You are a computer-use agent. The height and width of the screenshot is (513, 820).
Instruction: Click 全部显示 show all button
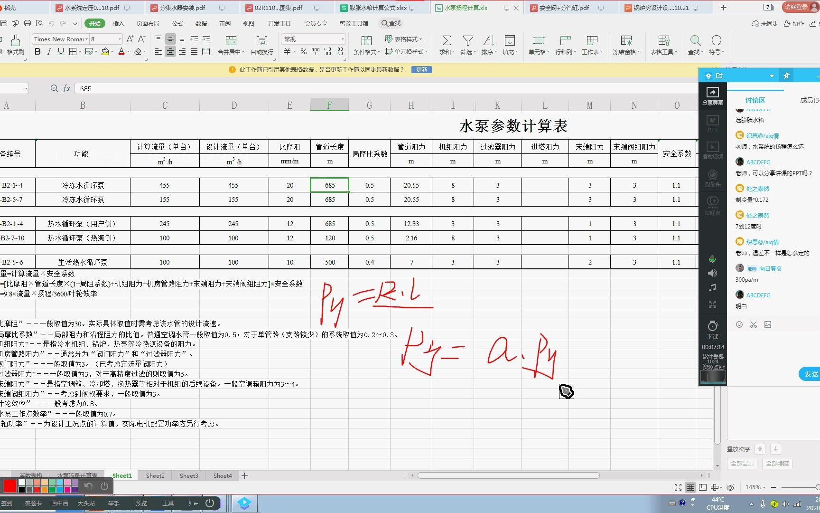click(x=742, y=463)
